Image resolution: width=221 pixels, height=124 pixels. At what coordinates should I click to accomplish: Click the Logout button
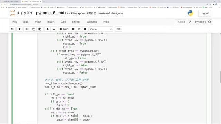coord(204,13)
